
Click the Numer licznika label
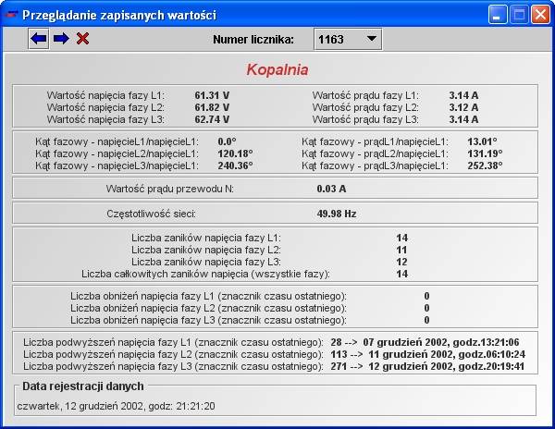[253, 39]
